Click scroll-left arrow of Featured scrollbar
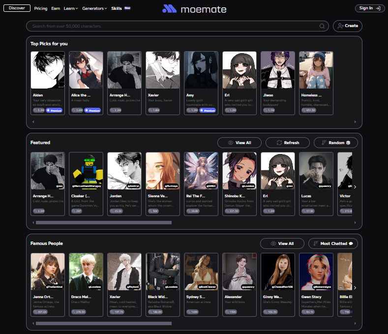 [x=33, y=222]
